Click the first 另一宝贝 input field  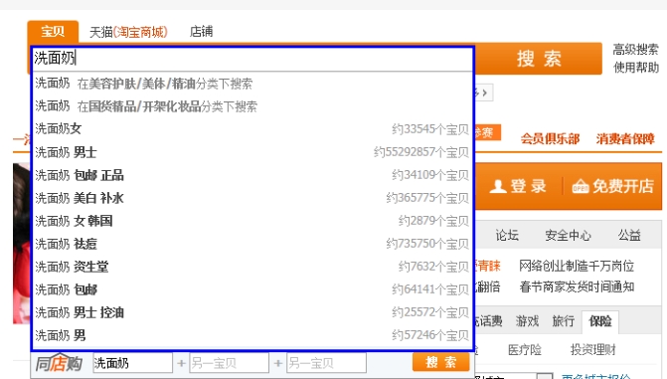(230, 363)
